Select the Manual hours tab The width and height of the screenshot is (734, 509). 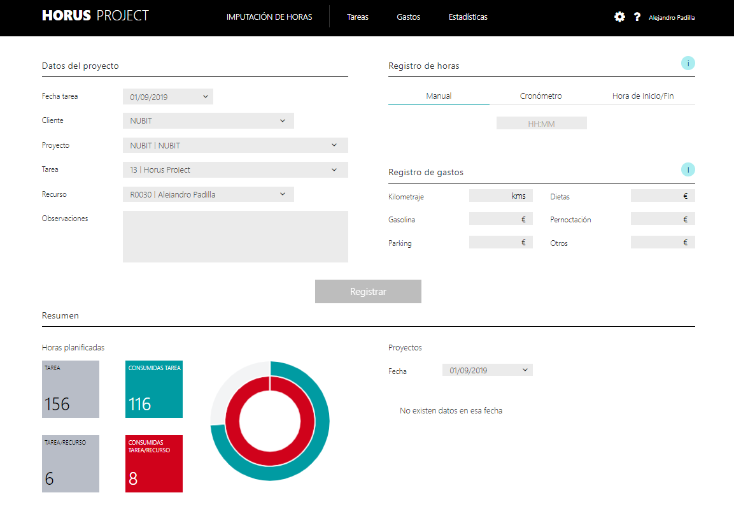pos(439,96)
